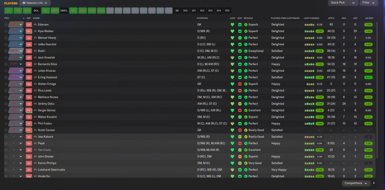This screenshot has height=190, width=385.
Task: Click the person icon beside Kyle Walker
Action: [x=35, y=31]
